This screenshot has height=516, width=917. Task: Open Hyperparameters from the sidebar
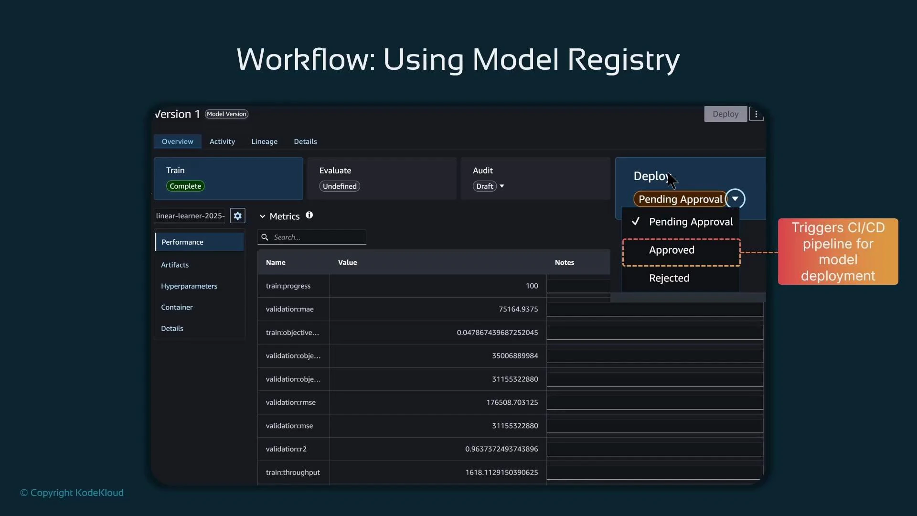coord(190,286)
